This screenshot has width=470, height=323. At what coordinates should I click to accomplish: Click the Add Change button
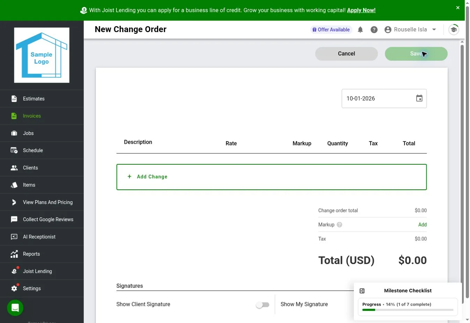point(272,177)
